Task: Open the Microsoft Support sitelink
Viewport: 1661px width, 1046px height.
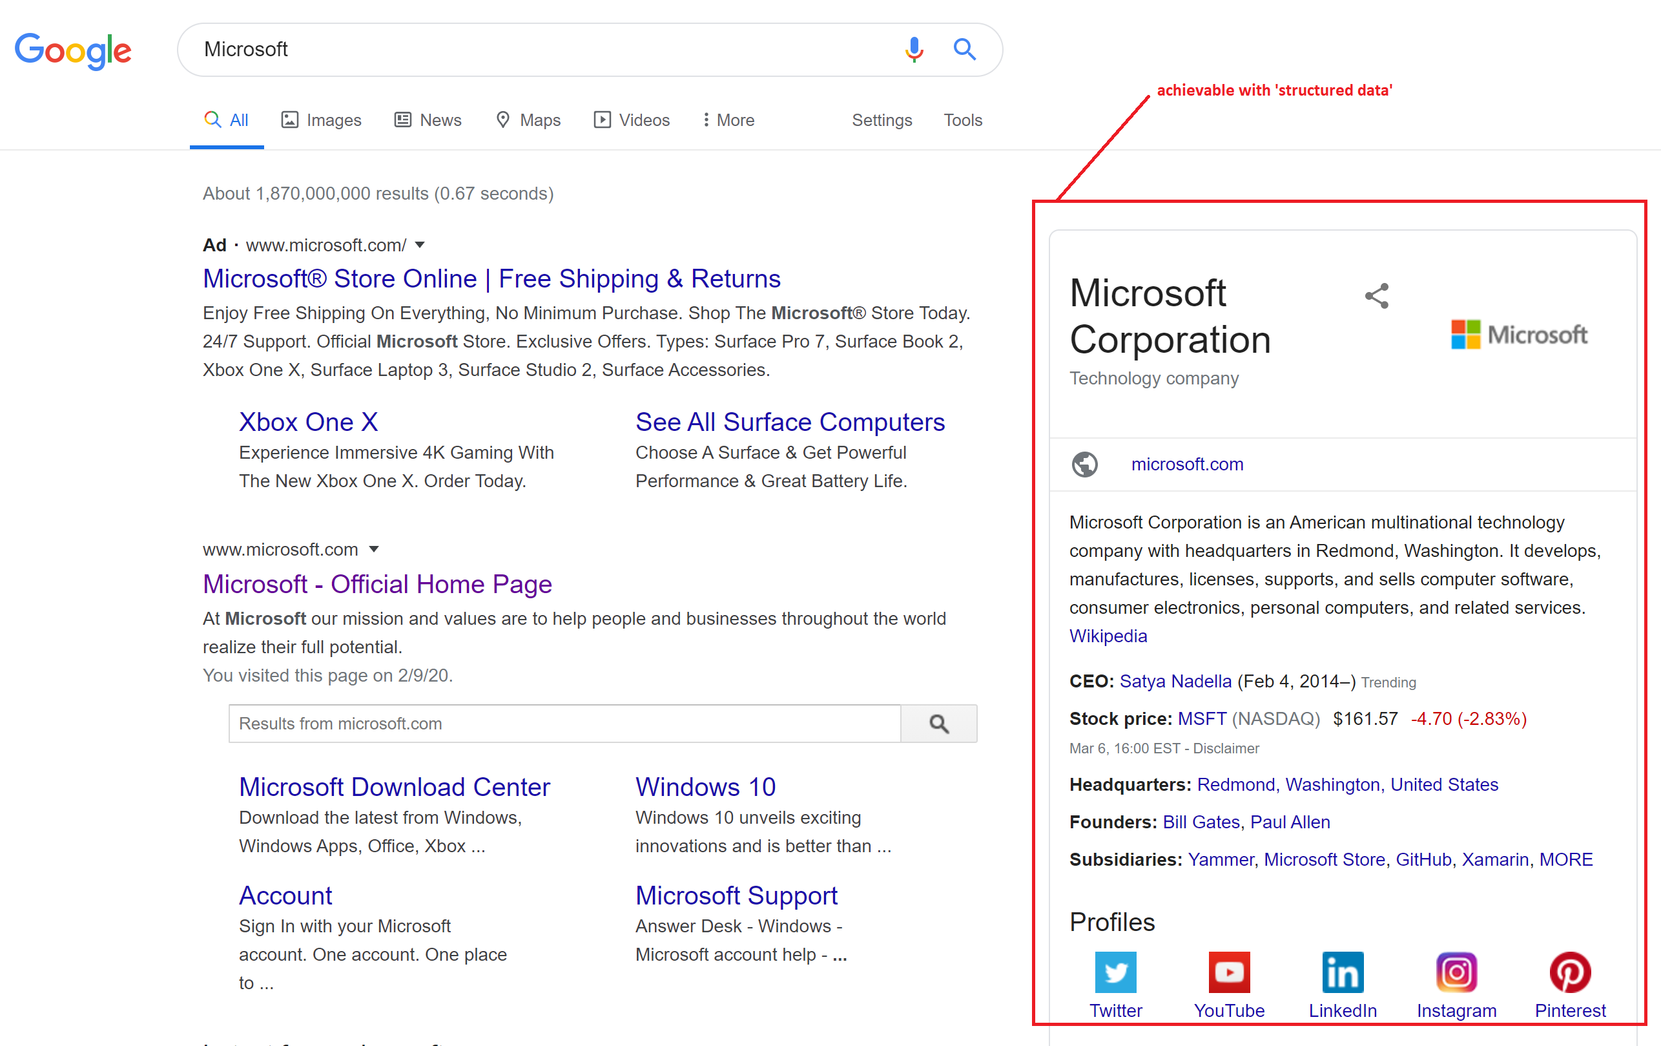Action: [736, 895]
